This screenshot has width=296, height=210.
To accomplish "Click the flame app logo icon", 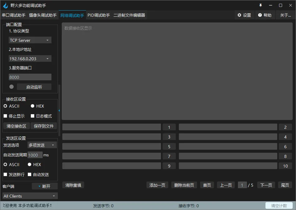I will tap(6, 6).
